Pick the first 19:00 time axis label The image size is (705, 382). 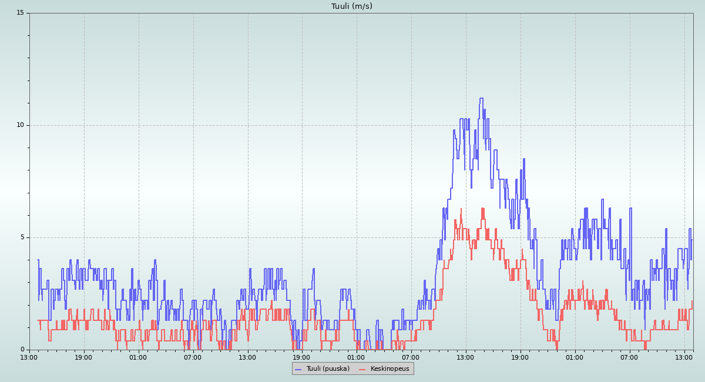click(83, 357)
